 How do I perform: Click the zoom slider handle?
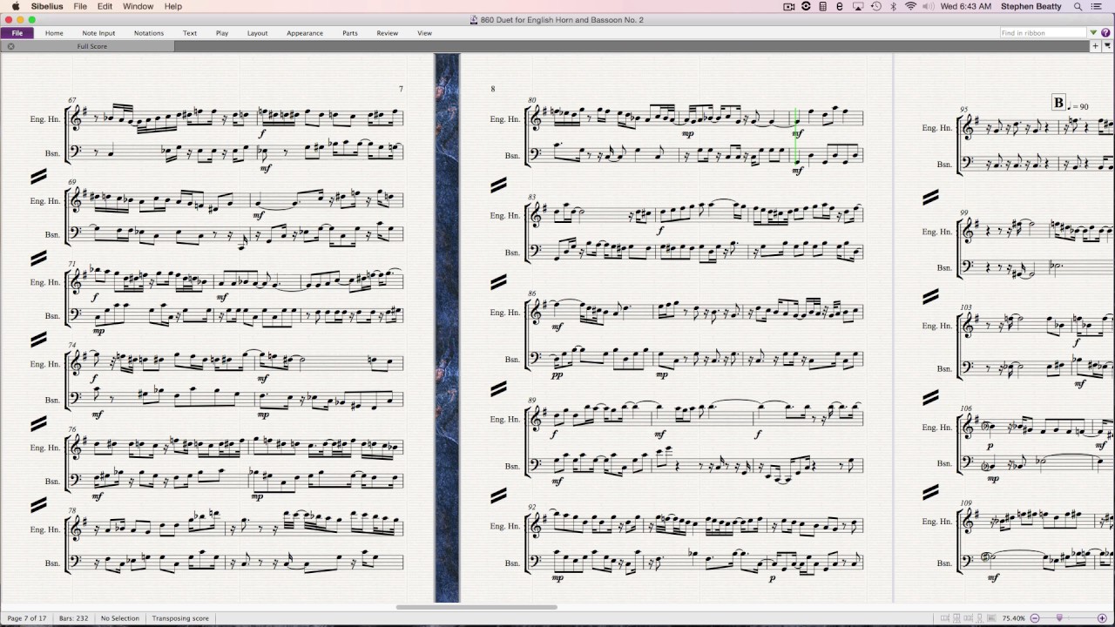(x=1059, y=618)
